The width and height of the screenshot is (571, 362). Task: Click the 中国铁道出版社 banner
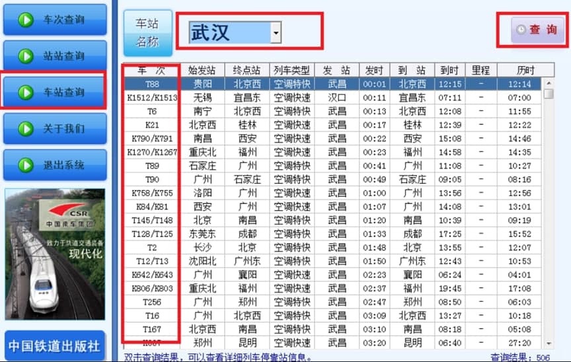(55, 345)
